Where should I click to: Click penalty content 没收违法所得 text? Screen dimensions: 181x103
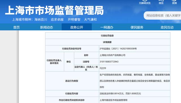(x=120, y=93)
